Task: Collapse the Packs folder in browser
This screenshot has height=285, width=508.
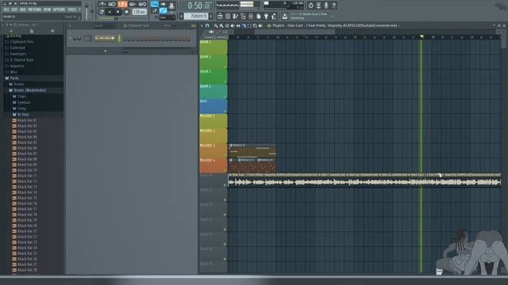Action: coord(14,78)
